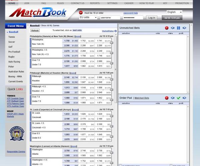Open the PROMOTION tab
Image resolution: width=200 pixels, height=166 pixels.
(182, 3)
